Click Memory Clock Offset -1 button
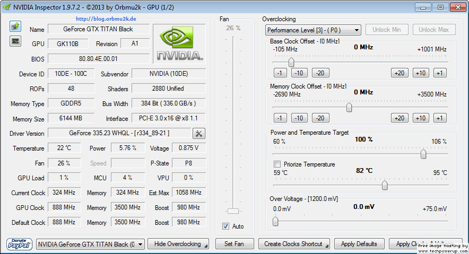The height and width of the screenshot is (254, 469). point(280,118)
